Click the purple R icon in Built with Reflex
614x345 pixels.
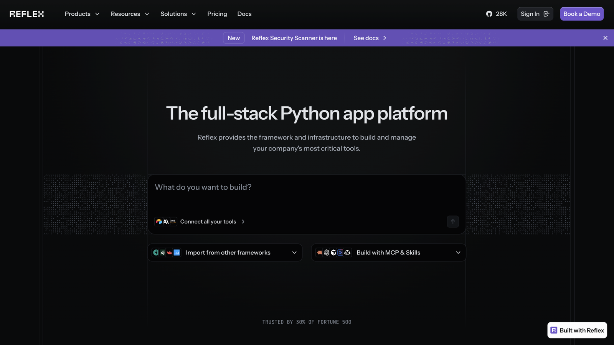554,330
